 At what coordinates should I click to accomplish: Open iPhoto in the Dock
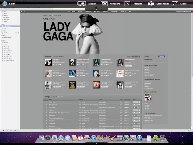[x=100, y=138]
